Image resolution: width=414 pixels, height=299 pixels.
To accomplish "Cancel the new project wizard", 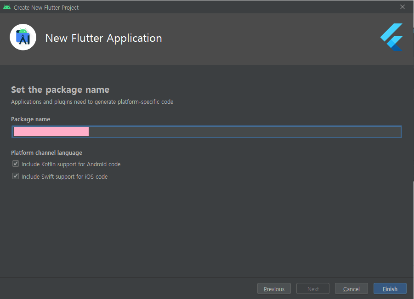I will tap(352, 289).
